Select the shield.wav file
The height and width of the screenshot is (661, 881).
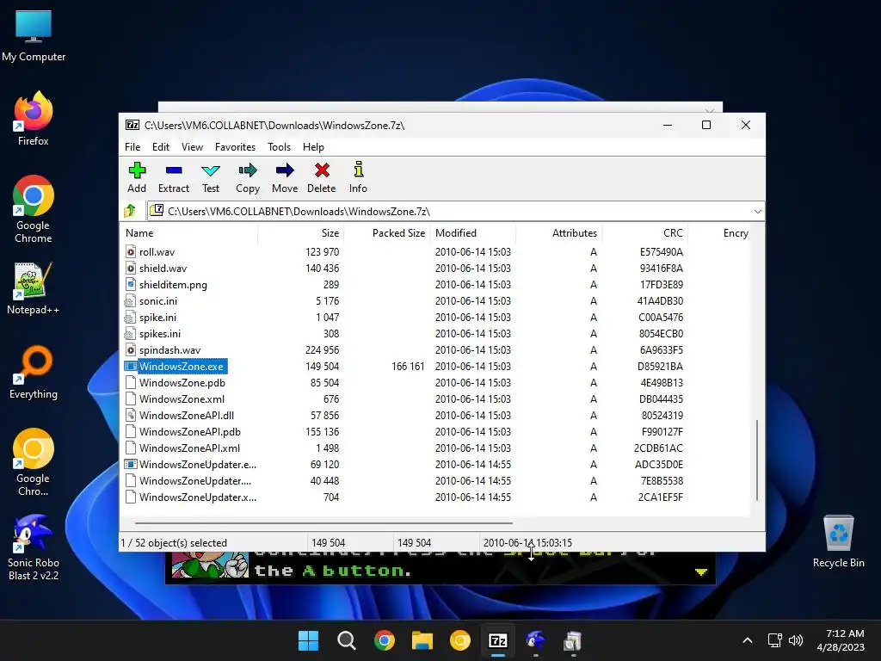tap(163, 269)
